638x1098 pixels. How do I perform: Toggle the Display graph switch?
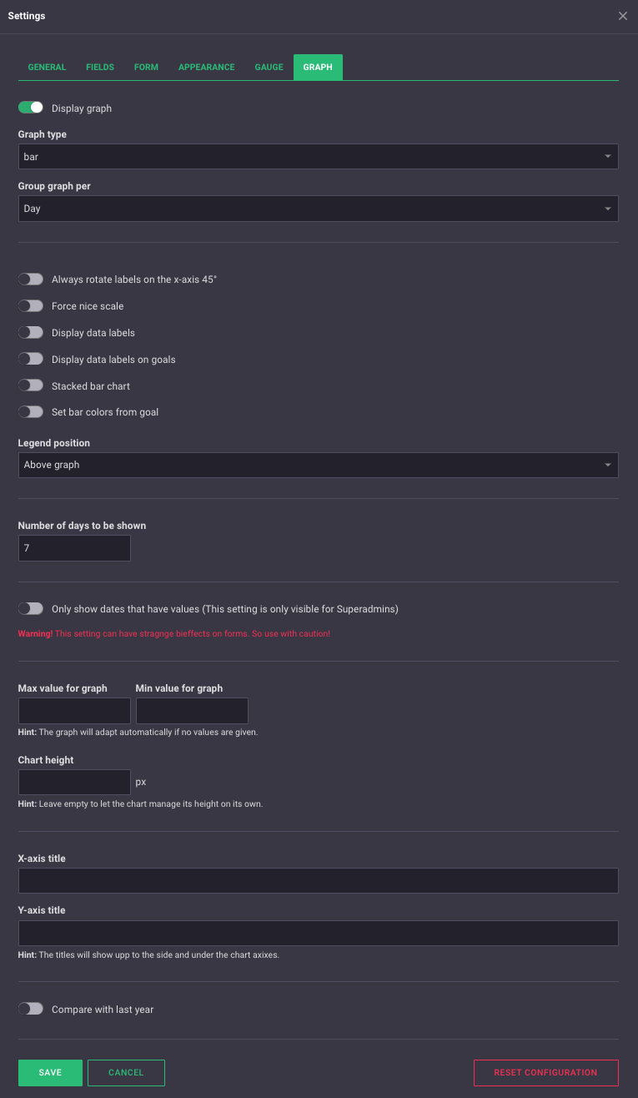(31, 108)
